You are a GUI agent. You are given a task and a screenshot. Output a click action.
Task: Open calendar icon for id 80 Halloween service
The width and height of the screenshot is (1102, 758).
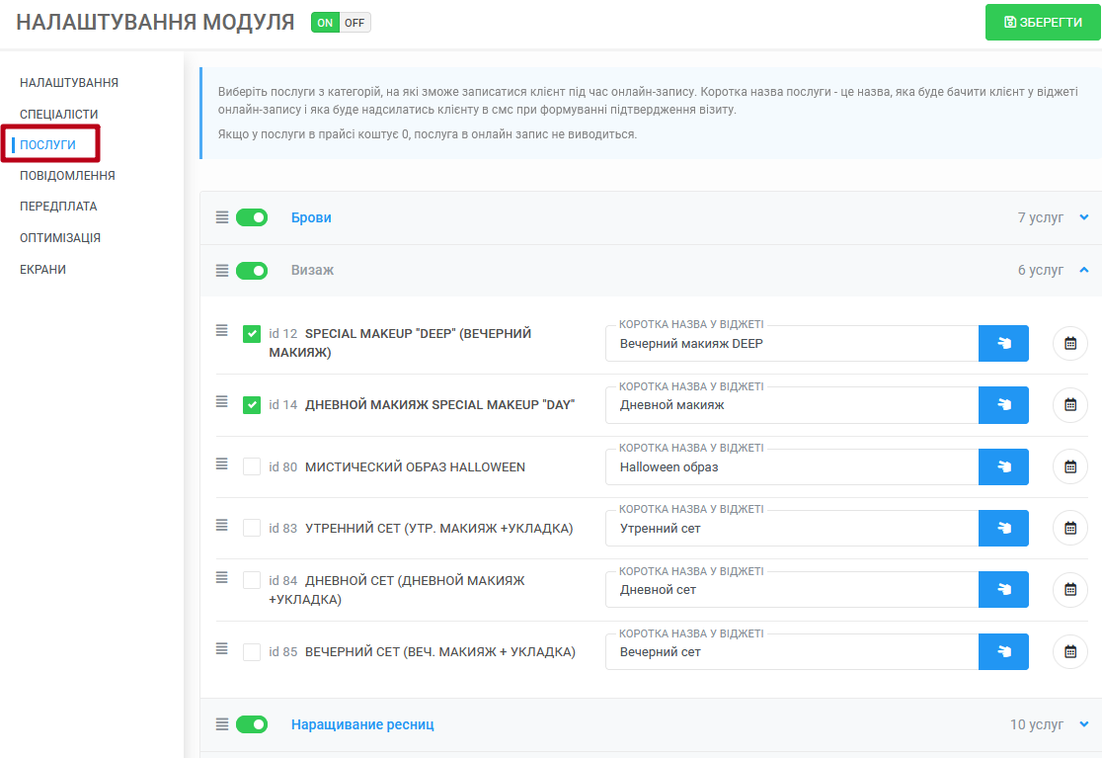click(x=1070, y=466)
